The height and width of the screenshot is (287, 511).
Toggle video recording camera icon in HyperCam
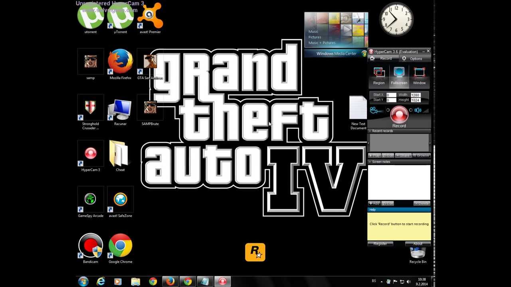(376, 110)
